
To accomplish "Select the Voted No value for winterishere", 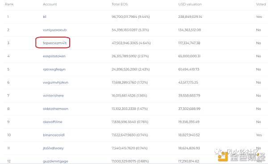I will click(259, 96).
